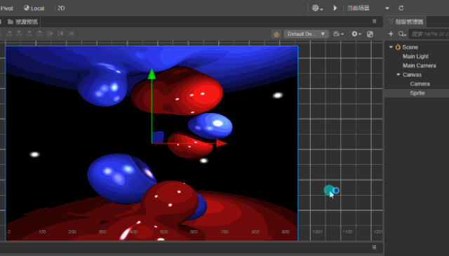The width and height of the screenshot is (449, 256).
Task: Open the camera options dropdown
Action: 338,34
